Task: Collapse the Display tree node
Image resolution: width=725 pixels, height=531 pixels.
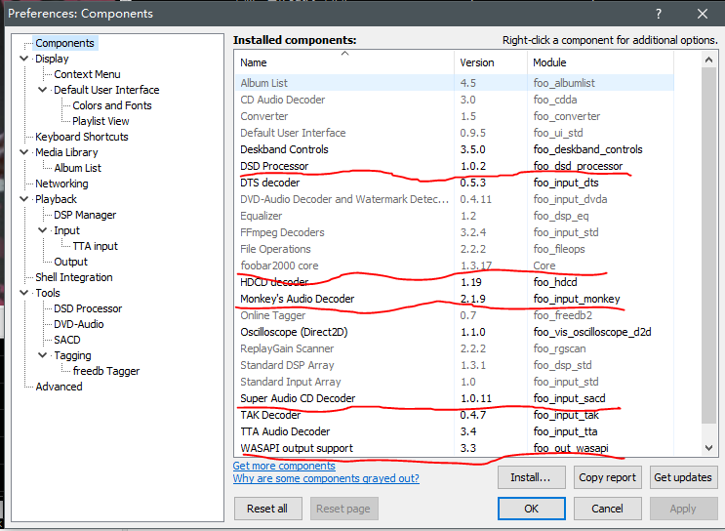Action: coord(24,59)
